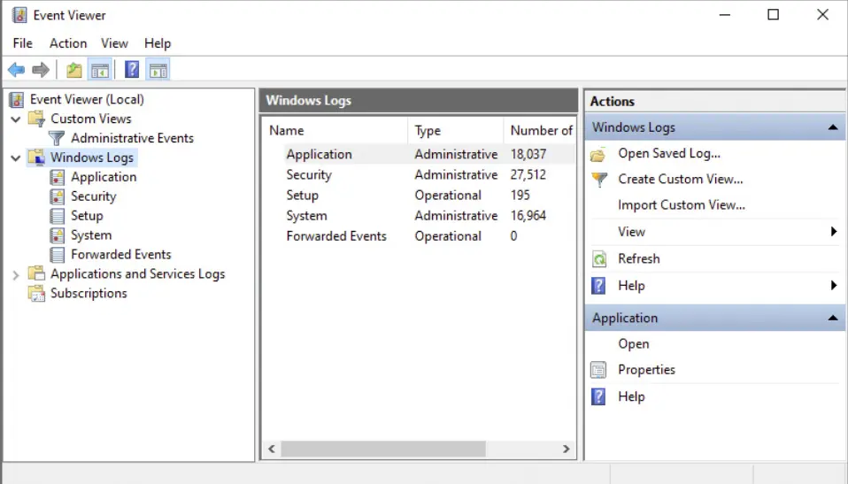The image size is (848, 484).
Task: Click the Back arrow toolbar icon
Action: 16,70
